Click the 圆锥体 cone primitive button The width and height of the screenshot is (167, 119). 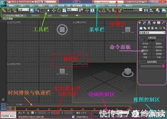point(159,44)
